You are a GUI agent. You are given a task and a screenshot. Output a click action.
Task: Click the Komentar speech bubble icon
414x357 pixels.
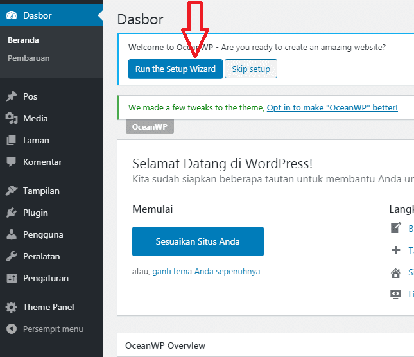[x=12, y=162]
